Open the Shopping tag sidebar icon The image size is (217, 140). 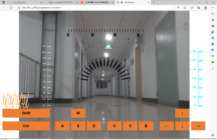[x=213, y=20]
